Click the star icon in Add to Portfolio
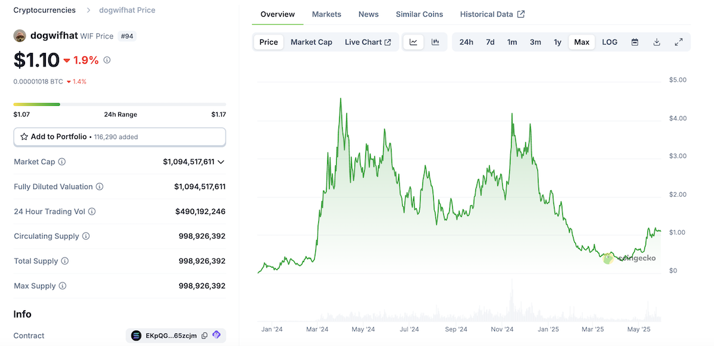This screenshot has width=714, height=346. pos(24,137)
